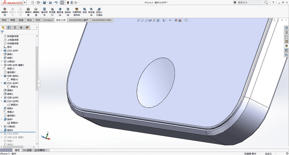This screenshot has width=289, height=155.
Task: Click the ConfigurationManager tab icon
Action: click(15, 27)
